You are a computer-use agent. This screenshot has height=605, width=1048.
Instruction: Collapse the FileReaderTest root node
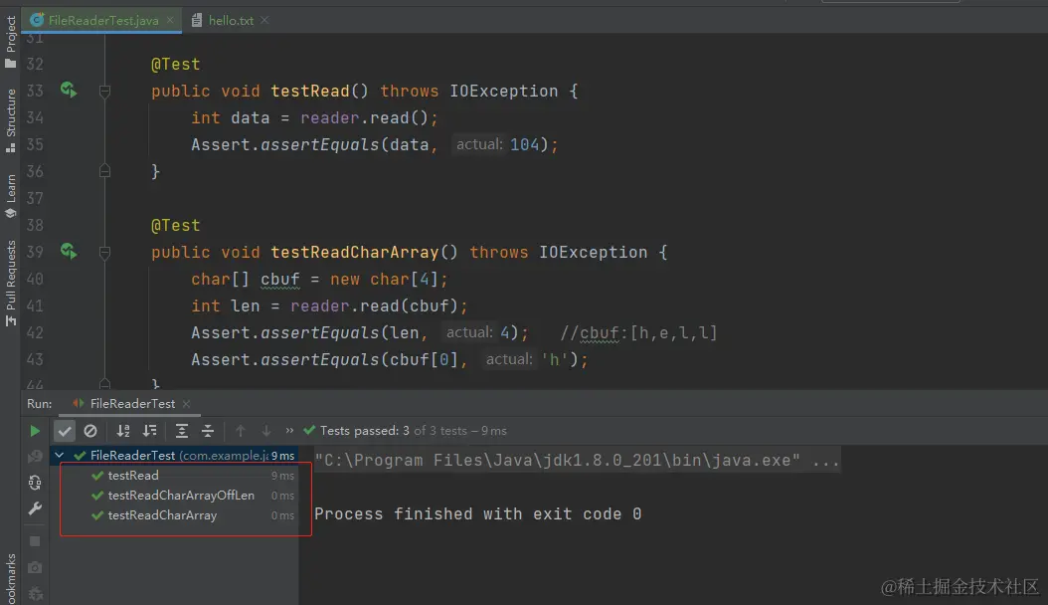click(60, 456)
